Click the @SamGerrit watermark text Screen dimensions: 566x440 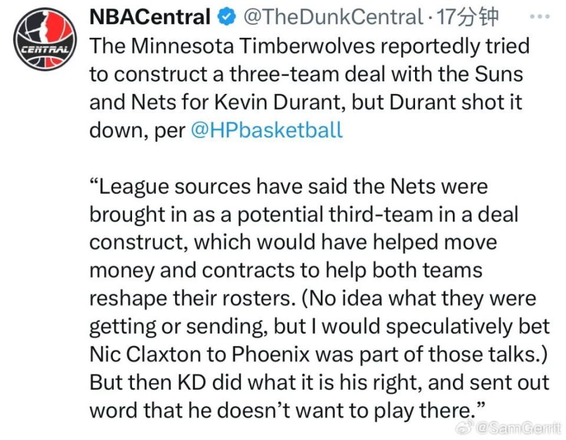519,428
